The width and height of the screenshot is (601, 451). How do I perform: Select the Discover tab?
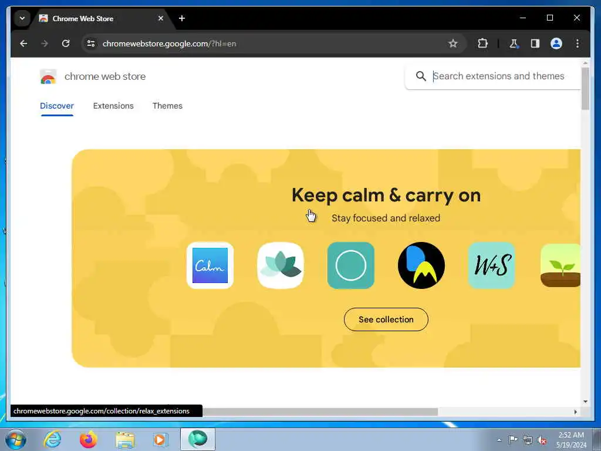click(x=57, y=106)
